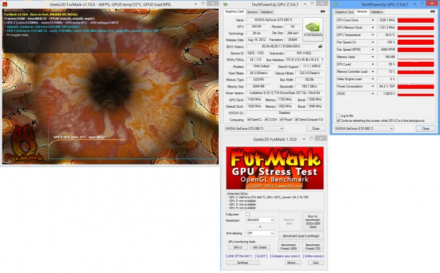Enable the Log to file checkbox
Viewport: 440px width, 273px height.
338,116
